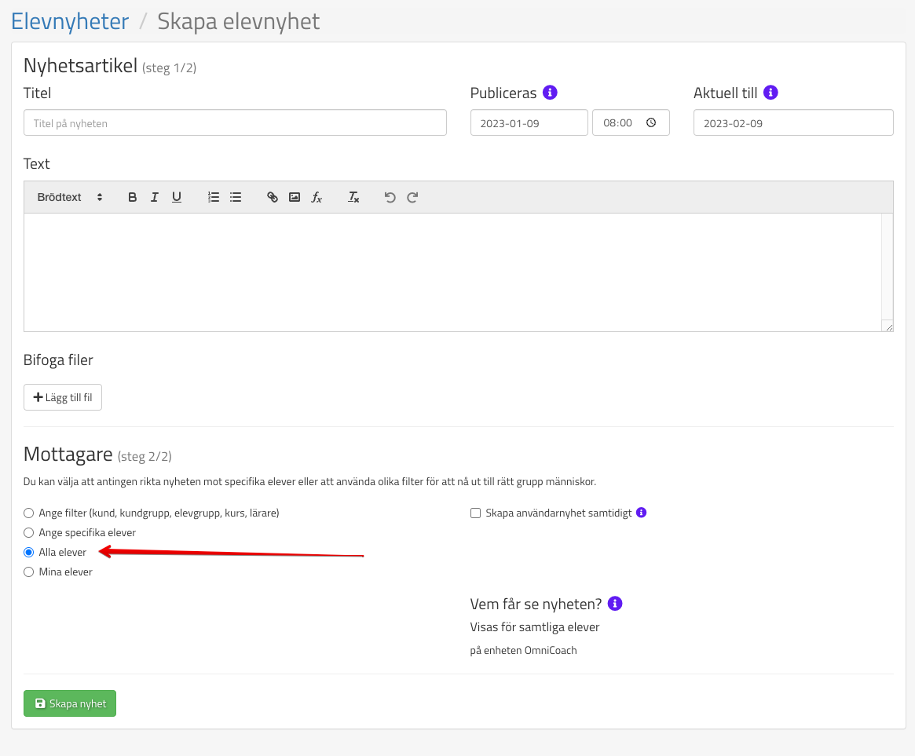The width and height of the screenshot is (915, 756).
Task: Insert a bulleted list
Action: click(236, 197)
